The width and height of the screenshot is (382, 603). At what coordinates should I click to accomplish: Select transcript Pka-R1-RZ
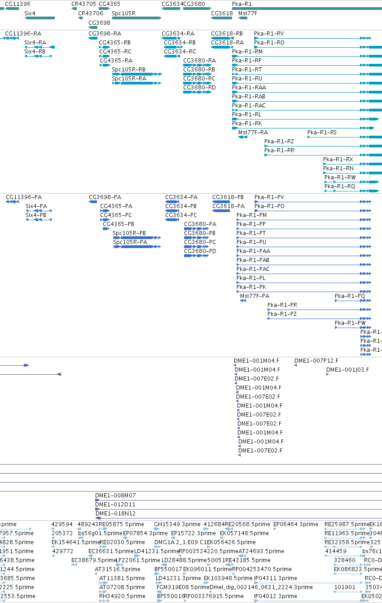(x=279, y=142)
